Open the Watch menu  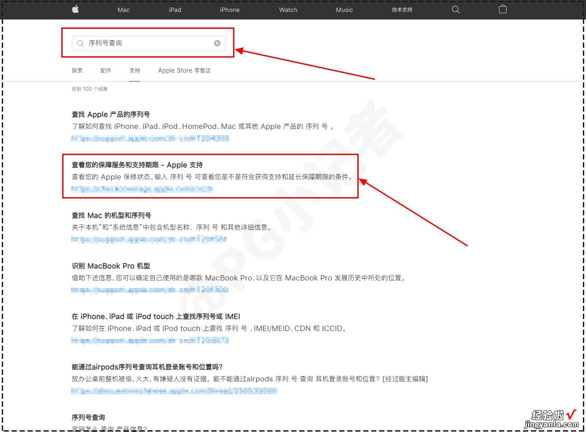click(x=288, y=10)
